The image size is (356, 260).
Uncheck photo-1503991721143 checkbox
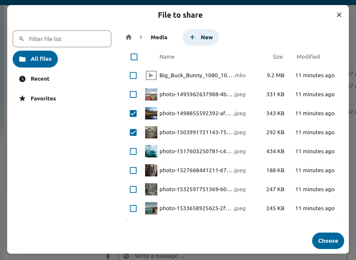tap(133, 132)
